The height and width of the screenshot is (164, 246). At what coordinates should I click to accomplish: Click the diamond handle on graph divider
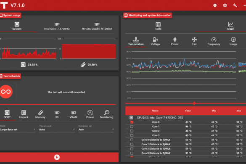(194, 103)
